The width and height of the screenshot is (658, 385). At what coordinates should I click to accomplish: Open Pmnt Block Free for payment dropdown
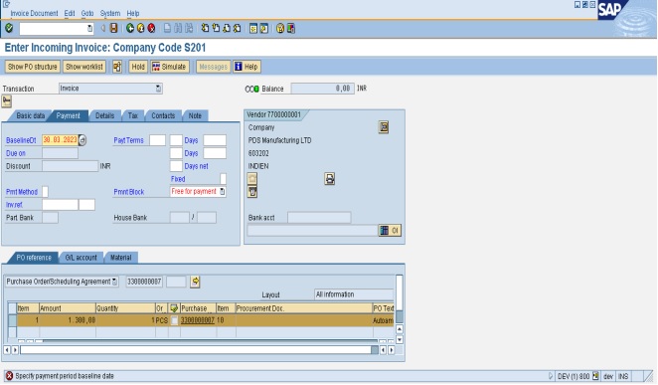tap(223, 191)
